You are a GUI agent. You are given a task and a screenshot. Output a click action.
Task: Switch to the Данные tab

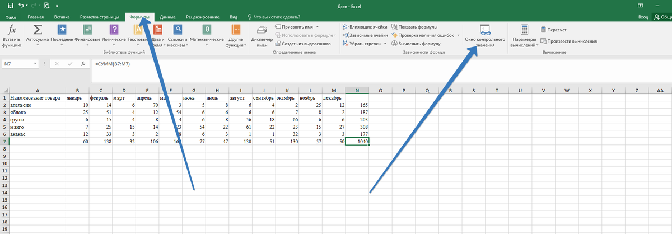click(x=167, y=17)
